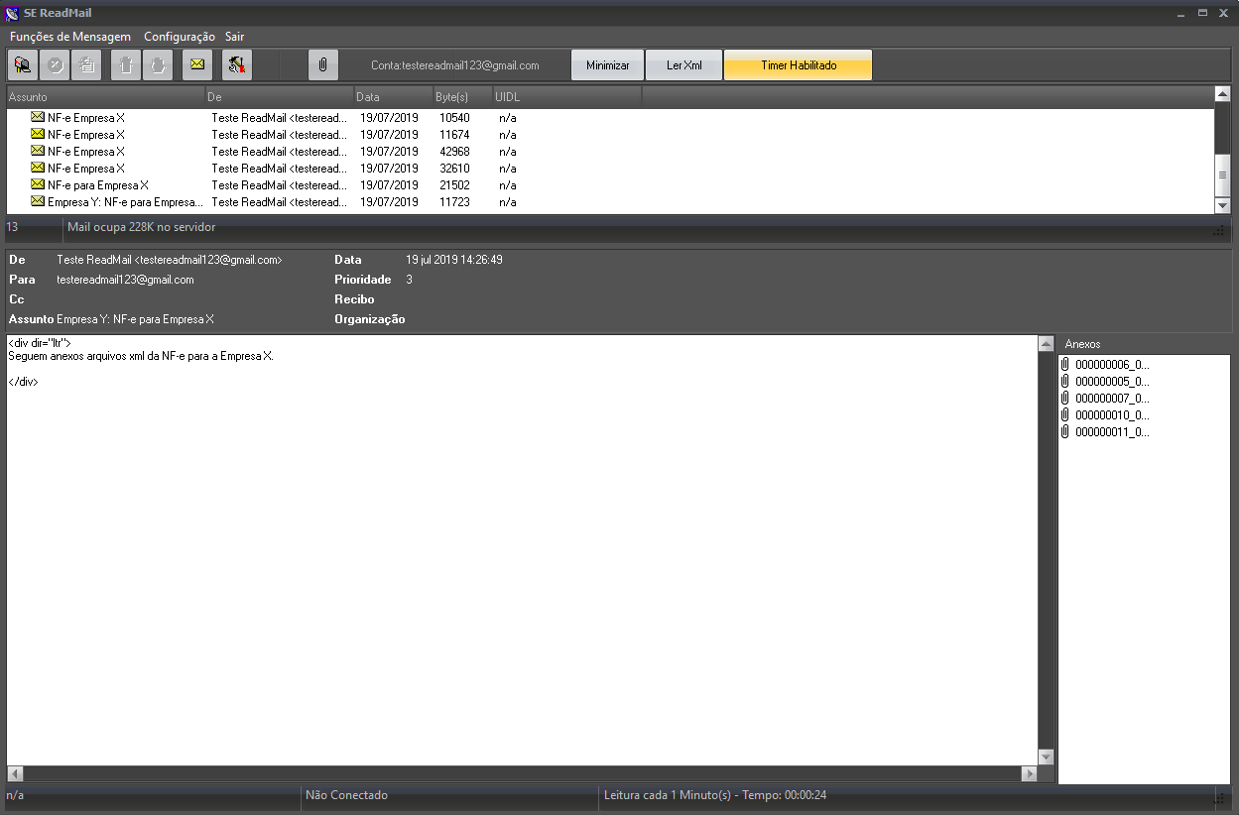Select attachment 000000011_0 in Anexos list
The width and height of the screenshot is (1239, 815).
(x=1111, y=432)
